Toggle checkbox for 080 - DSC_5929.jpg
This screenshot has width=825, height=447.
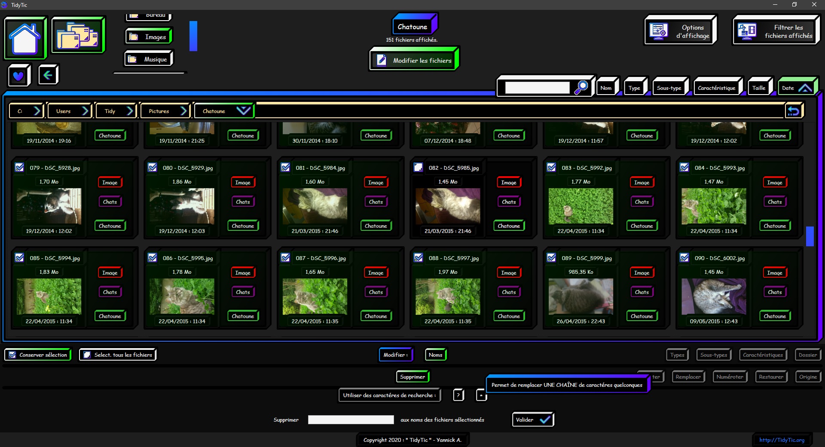pyautogui.click(x=153, y=167)
